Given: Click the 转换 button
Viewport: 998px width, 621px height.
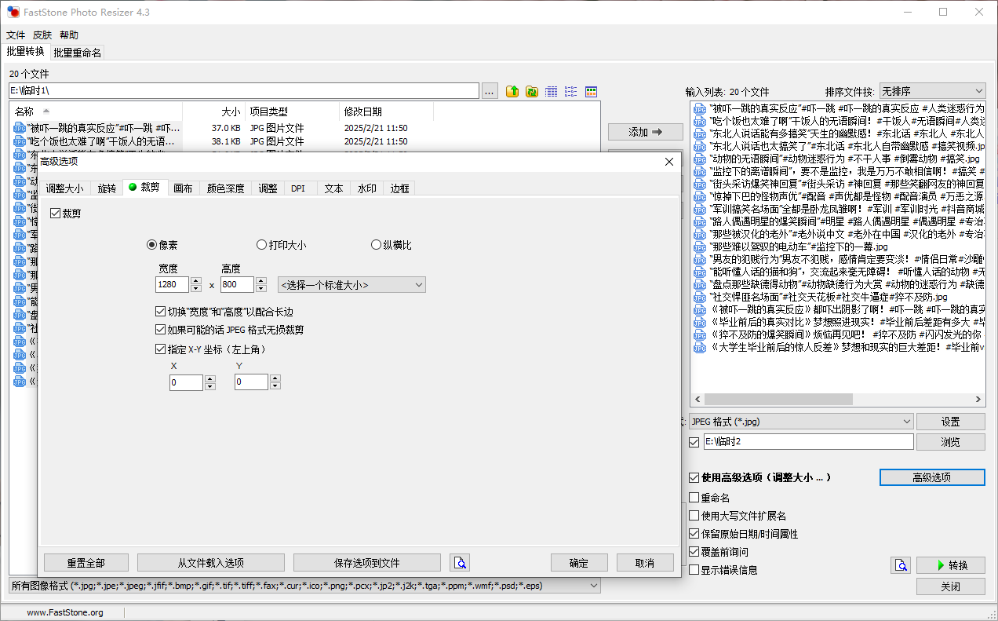Looking at the screenshot, I should [951, 565].
